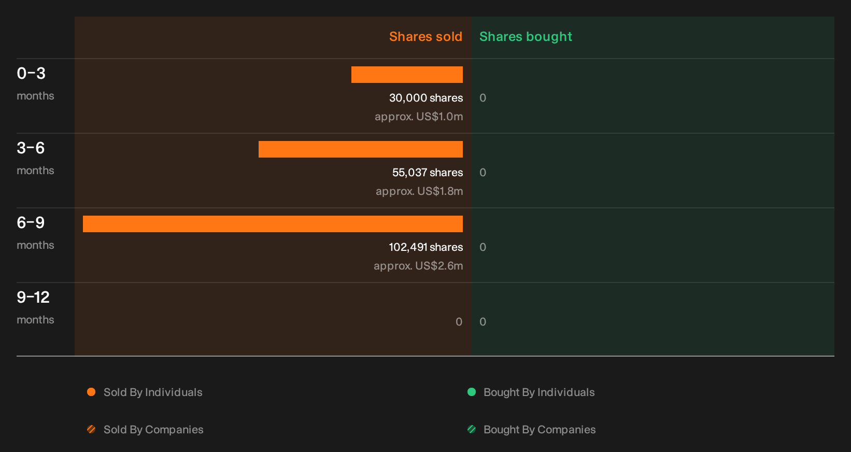Click the 102,491 shares value

click(x=426, y=247)
